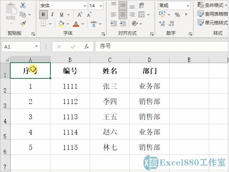Click the Increase Font Size icon

pos(80,15)
